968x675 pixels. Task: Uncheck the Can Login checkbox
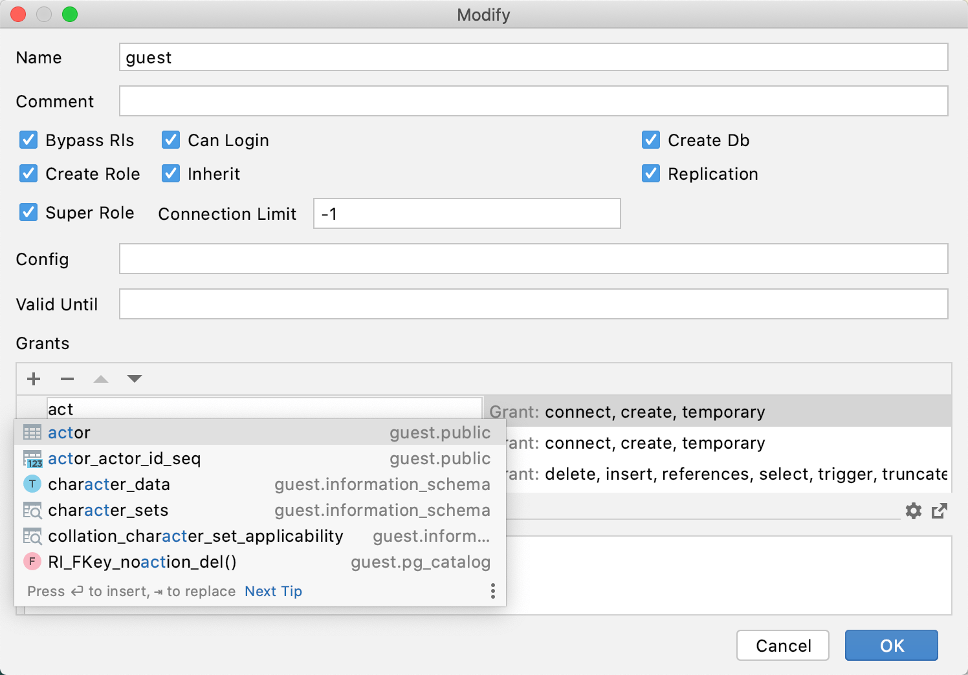coord(170,140)
